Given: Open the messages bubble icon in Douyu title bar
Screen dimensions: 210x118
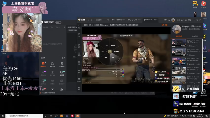Looking at the screenshot, I should [186, 20].
